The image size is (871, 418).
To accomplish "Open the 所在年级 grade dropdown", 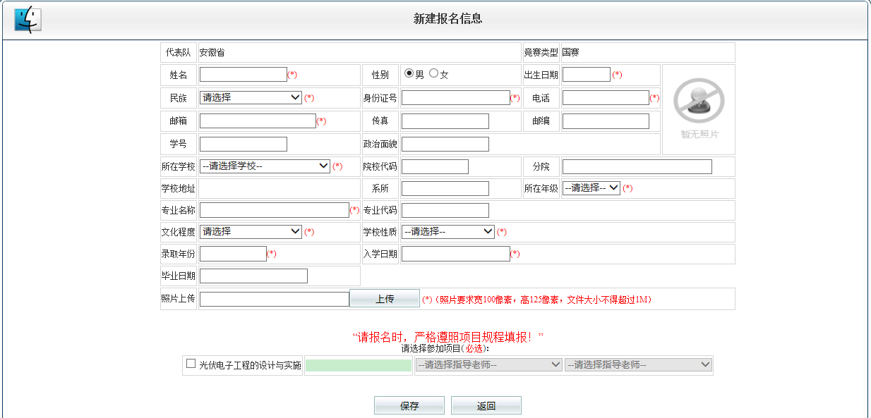I will tap(591, 188).
